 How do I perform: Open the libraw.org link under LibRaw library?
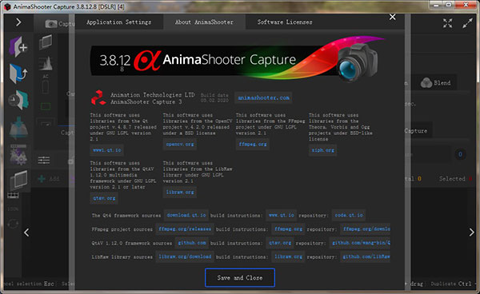(180, 192)
